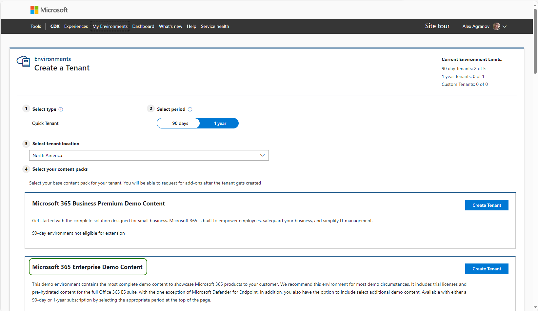Click the Microsoft 365 Business Premium Demo Content heading
Image resolution: width=538 pixels, height=311 pixels.
point(98,204)
